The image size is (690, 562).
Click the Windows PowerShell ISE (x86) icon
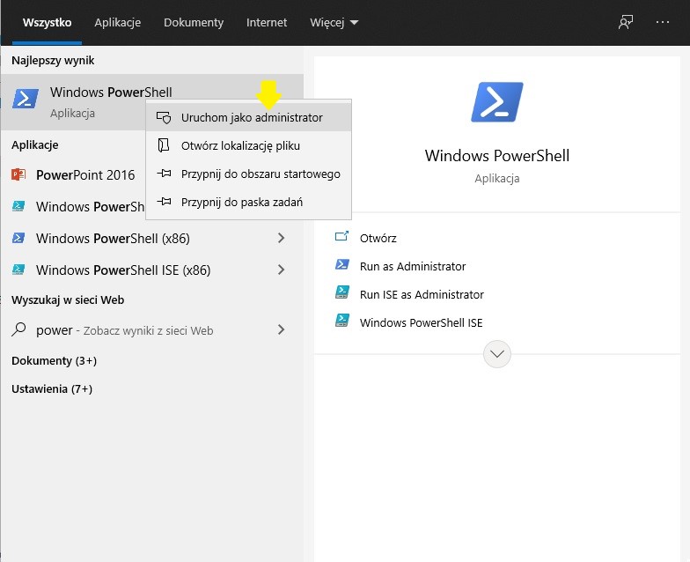point(18,270)
